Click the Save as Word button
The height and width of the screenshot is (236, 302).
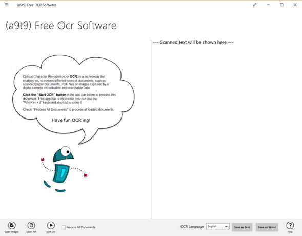pos(267,227)
